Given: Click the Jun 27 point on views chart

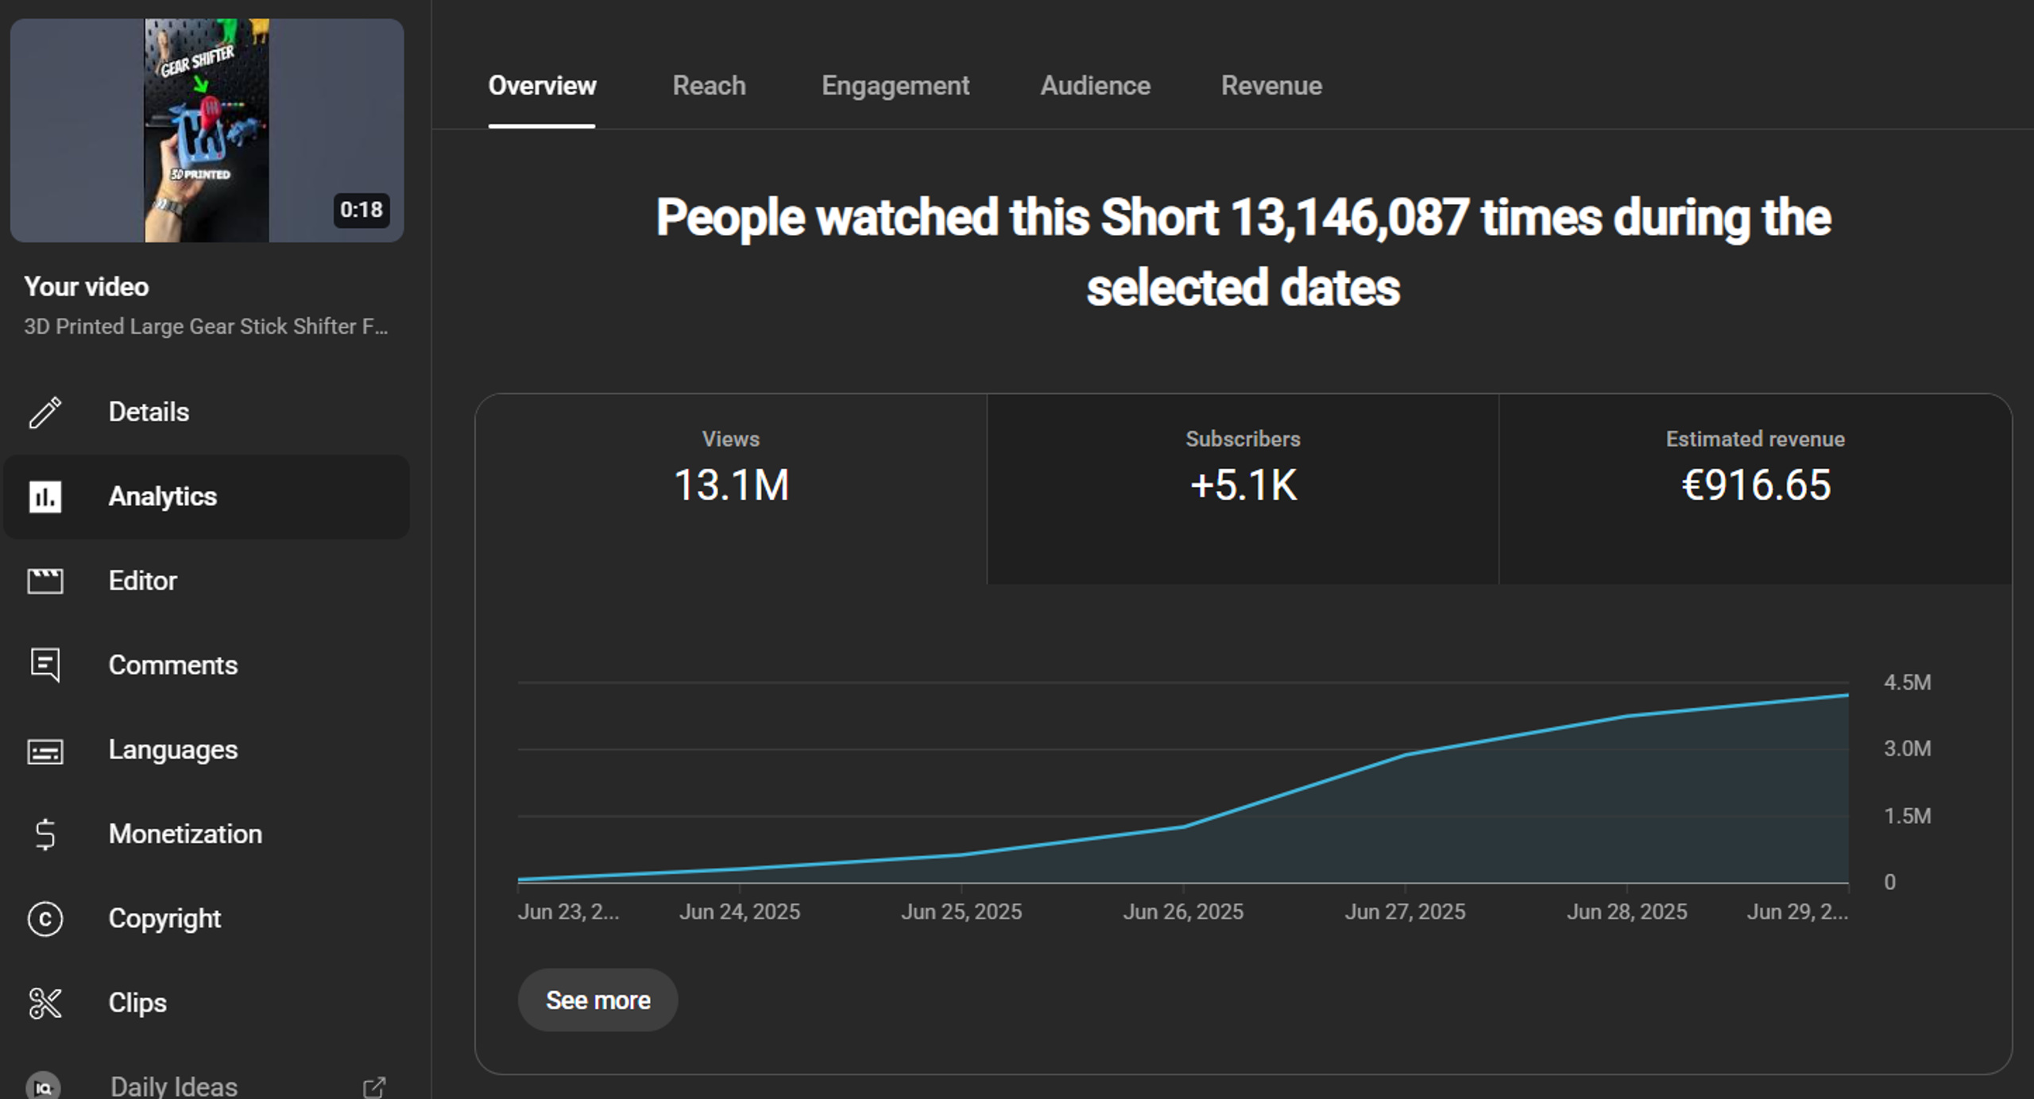Looking at the screenshot, I should pyautogui.click(x=1405, y=754).
